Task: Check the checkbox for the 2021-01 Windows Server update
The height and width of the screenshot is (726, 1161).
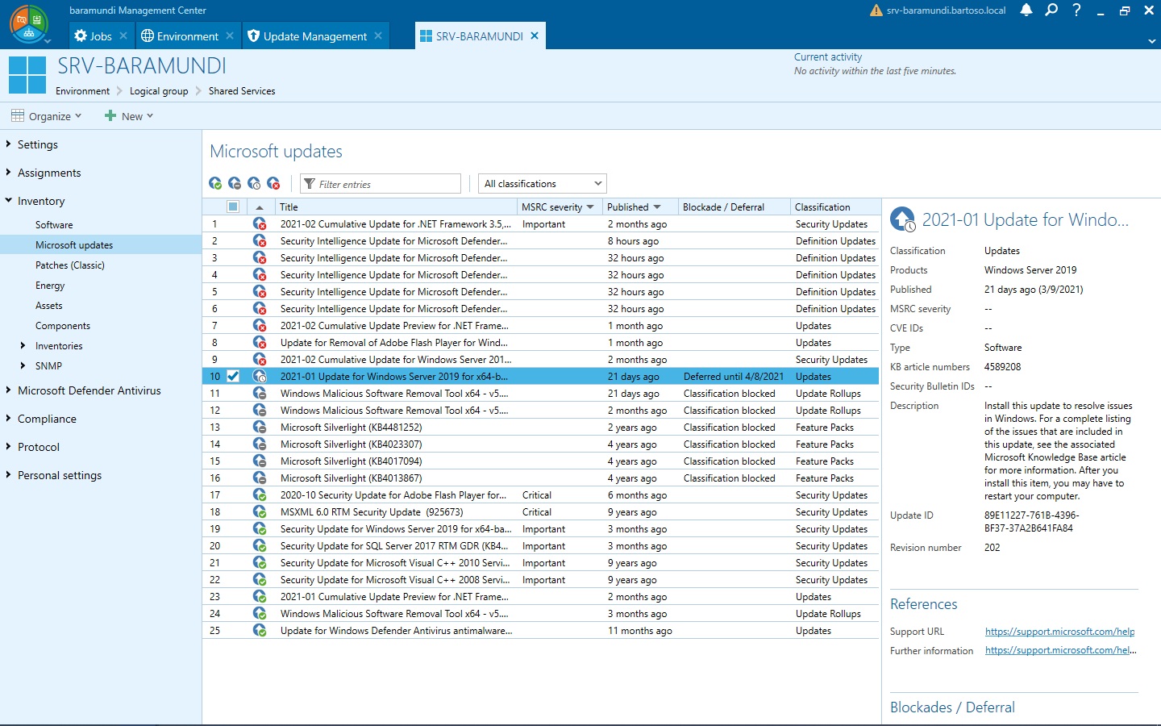Action: 233,376
